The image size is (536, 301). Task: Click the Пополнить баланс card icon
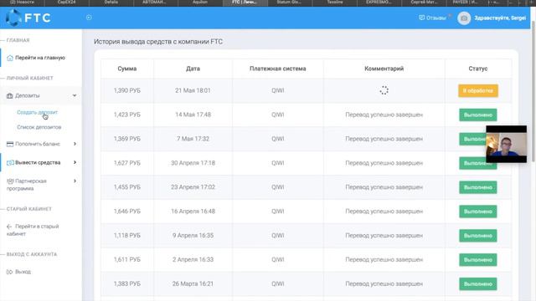10,144
